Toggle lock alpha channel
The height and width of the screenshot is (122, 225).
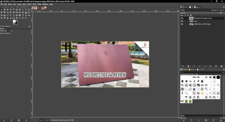point(191,15)
